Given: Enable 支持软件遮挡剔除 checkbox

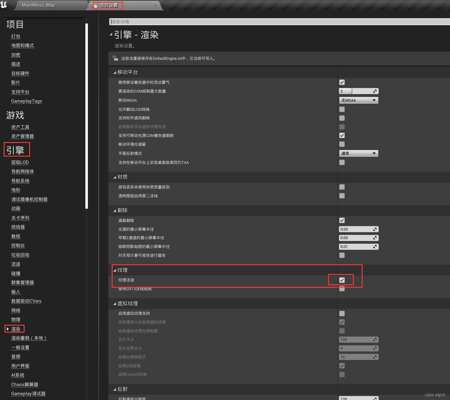Looking at the screenshot, I should coord(342,118).
